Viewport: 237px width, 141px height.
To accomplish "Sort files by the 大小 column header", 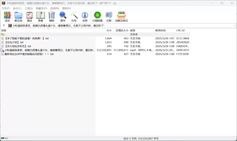I will tap(109, 30).
